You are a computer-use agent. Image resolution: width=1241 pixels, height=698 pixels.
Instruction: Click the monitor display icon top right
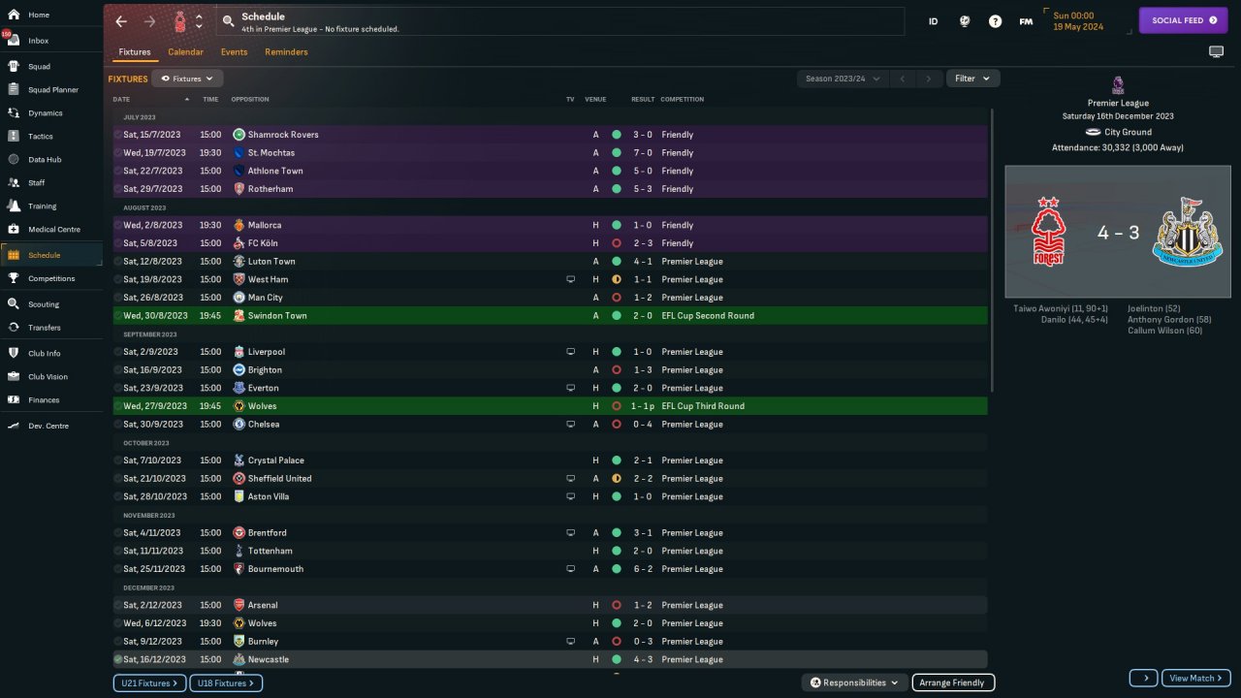point(1216,52)
